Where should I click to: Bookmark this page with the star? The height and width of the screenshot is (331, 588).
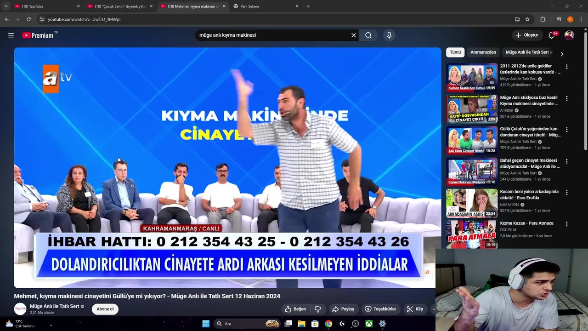[x=527, y=19]
